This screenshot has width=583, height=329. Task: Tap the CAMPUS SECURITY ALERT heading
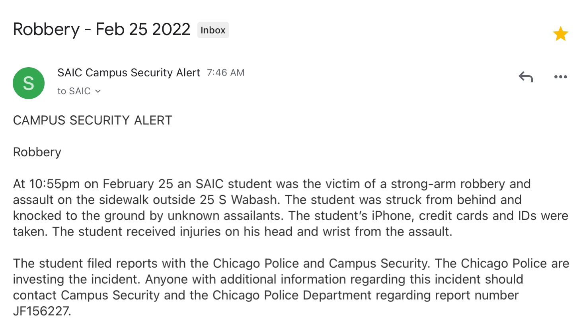(93, 120)
